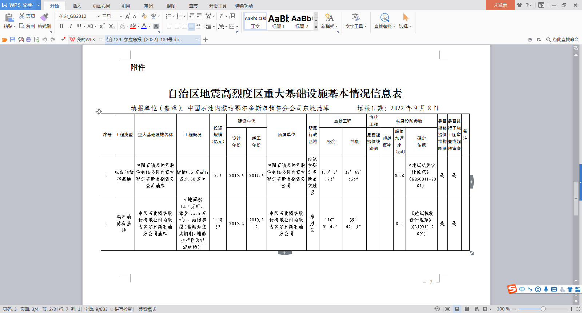Image resolution: width=582 pixels, height=313 pixels.
Task: Decrease font size with the A- icon
Action: (x=135, y=16)
